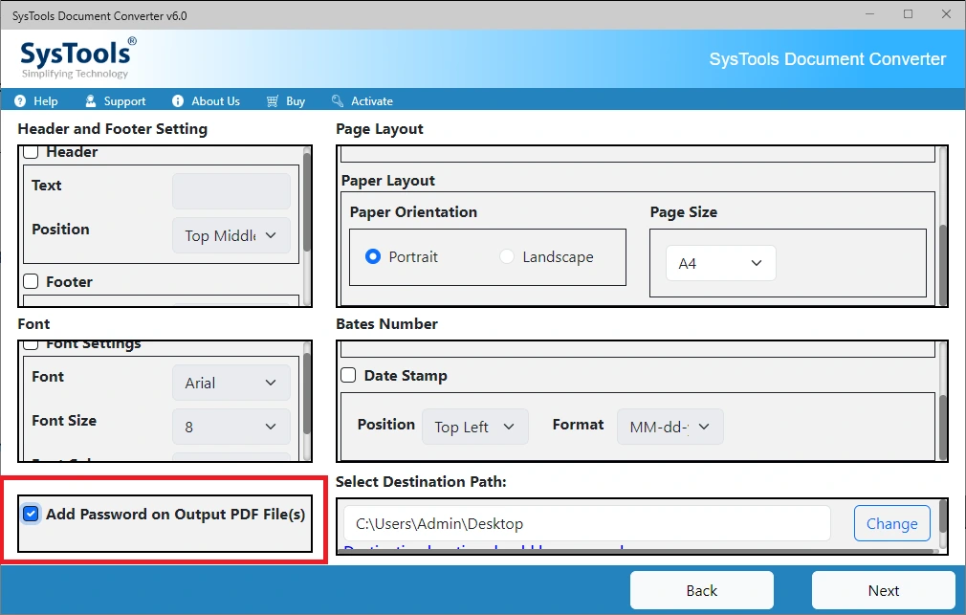Click the destination path text field

pos(587,523)
